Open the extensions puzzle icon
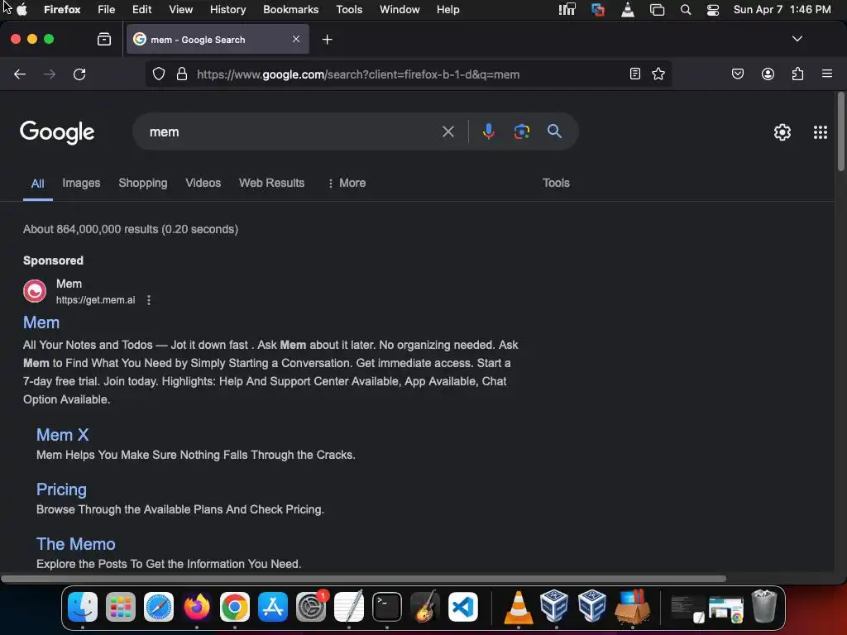 pos(797,74)
